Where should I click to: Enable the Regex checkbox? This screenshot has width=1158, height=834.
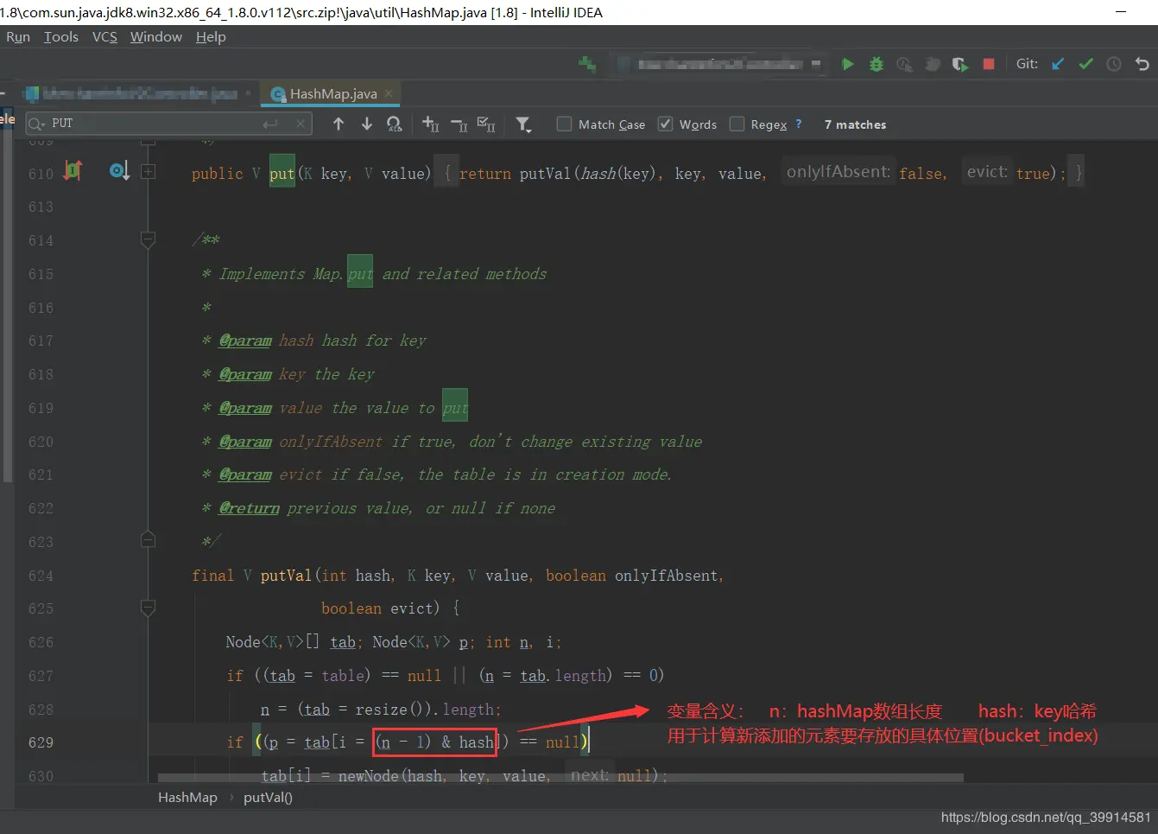(x=737, y=124)
